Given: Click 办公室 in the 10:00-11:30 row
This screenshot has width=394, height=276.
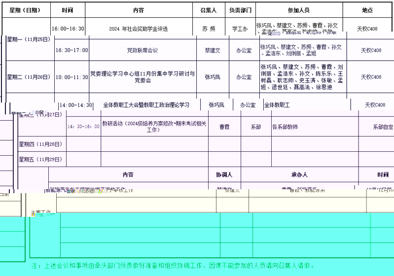Looking at the screenshot, I should point(244,77).
